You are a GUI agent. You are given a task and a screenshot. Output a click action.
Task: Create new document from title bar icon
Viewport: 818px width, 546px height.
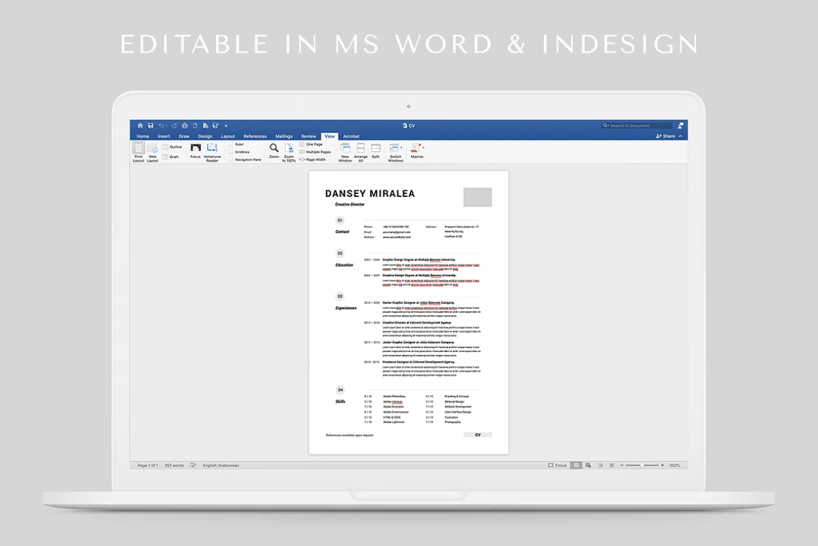[x=195, y=126]
